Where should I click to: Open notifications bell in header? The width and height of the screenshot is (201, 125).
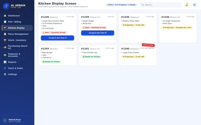[187, 5]
